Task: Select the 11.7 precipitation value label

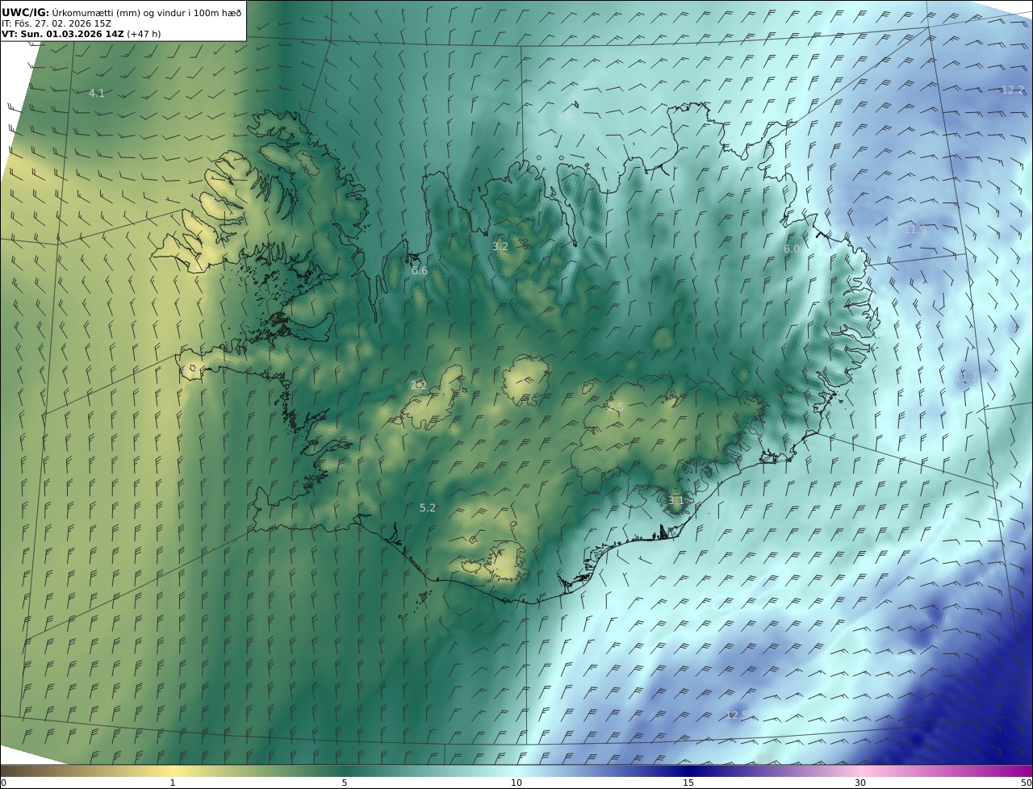Action: click(965, 377)
